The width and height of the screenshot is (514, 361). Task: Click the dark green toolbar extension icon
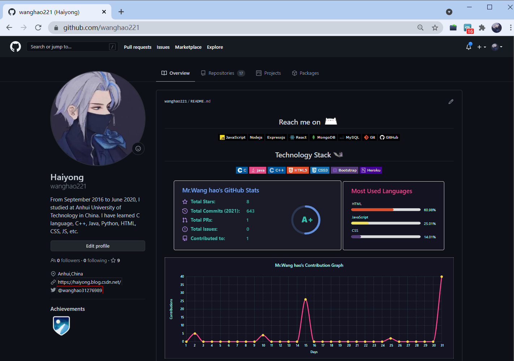coord(453,28)
